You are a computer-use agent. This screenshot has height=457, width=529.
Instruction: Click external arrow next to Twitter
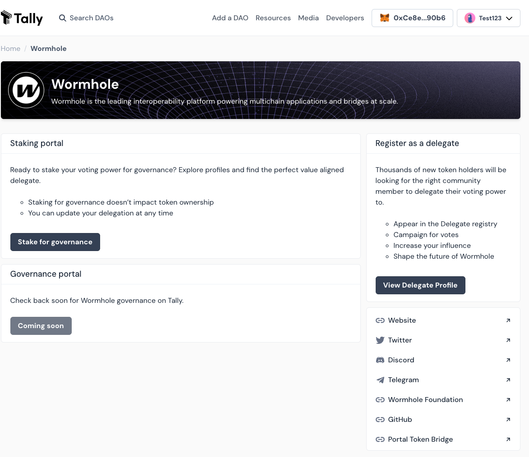(508, 340)
